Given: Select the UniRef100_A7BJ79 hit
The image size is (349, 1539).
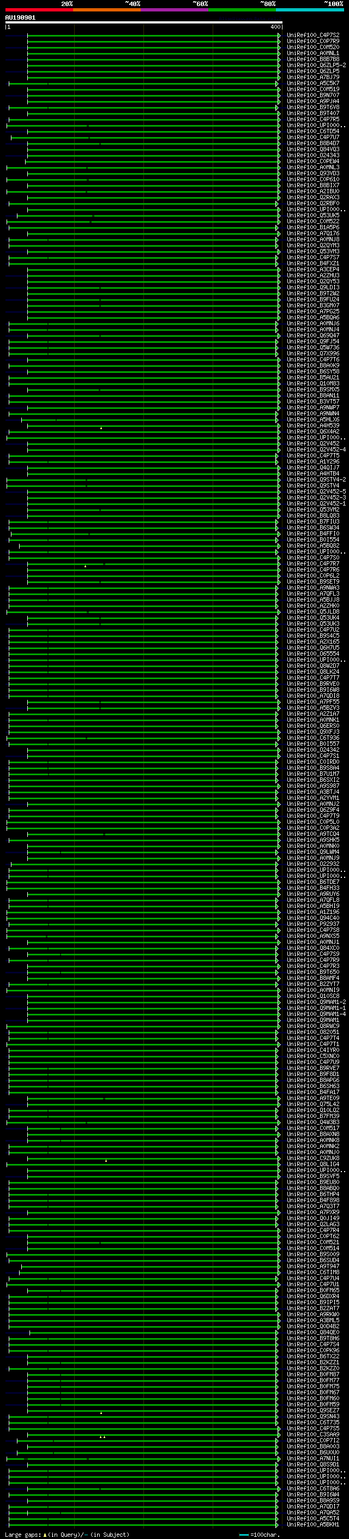Looking at the screenshot, I should tap(313, 77).
